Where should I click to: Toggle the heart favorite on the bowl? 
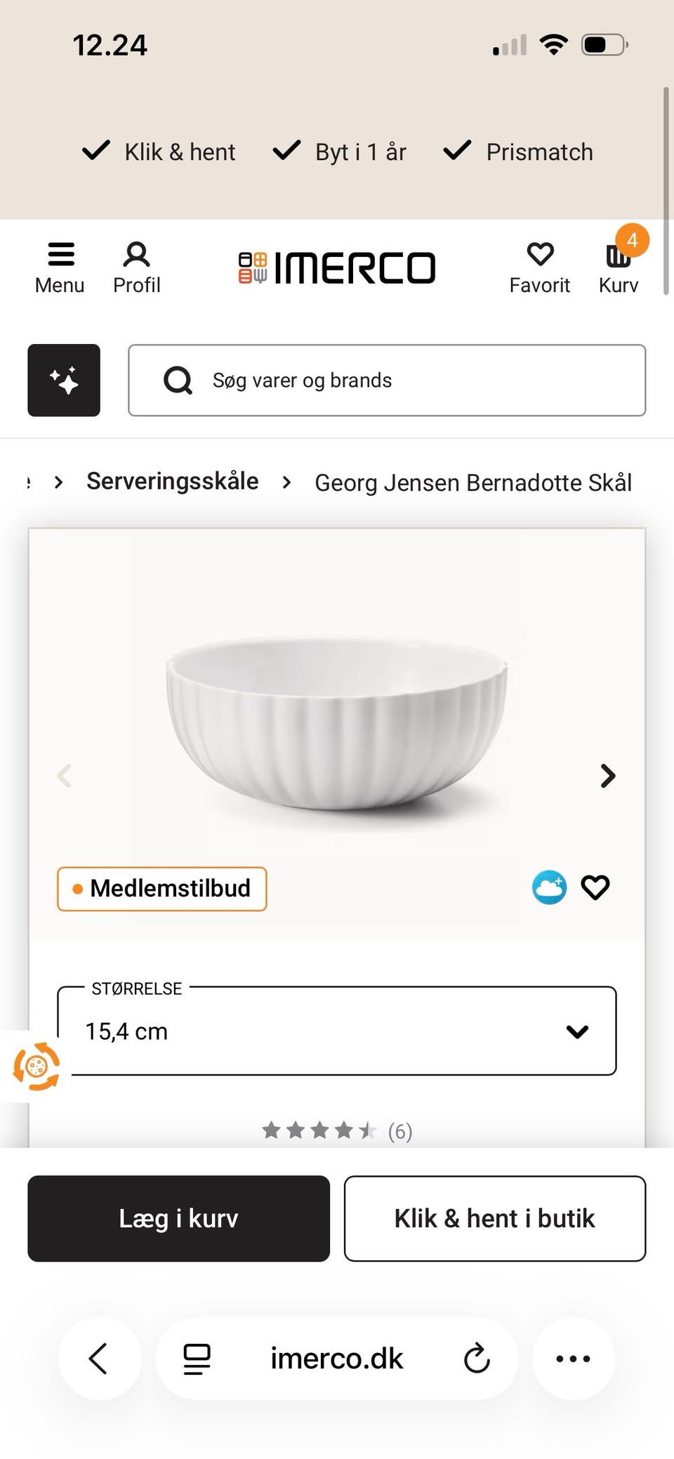coord(595,887)
